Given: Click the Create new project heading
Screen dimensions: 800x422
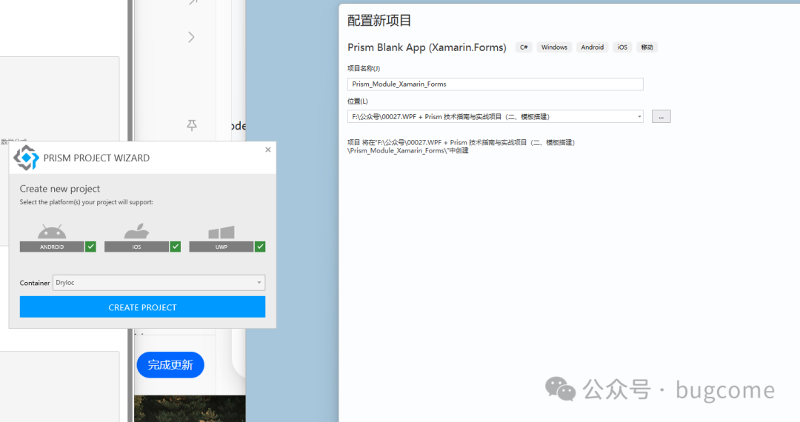Looking at the screenshot, I should [60, 189].
